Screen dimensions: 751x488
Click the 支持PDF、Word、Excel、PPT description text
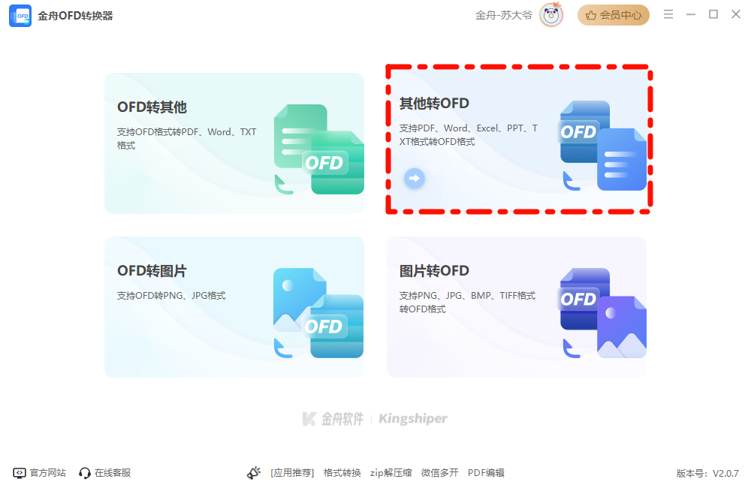pos(469,134)
